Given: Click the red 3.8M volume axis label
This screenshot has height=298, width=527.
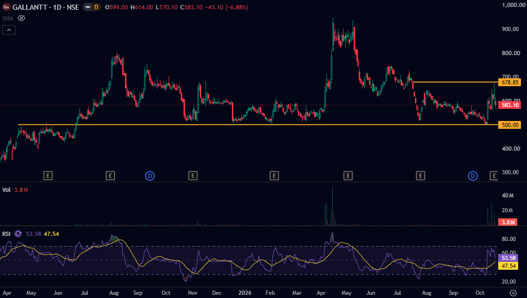Looking at the screenshot, I should click(508, 222).
